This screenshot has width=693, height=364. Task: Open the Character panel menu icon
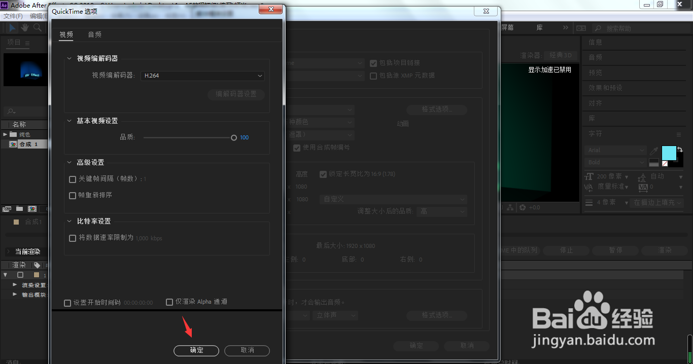678,134
